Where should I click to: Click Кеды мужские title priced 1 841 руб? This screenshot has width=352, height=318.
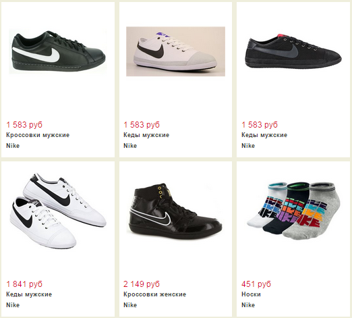pyautogui.click(x=29, y=294)
